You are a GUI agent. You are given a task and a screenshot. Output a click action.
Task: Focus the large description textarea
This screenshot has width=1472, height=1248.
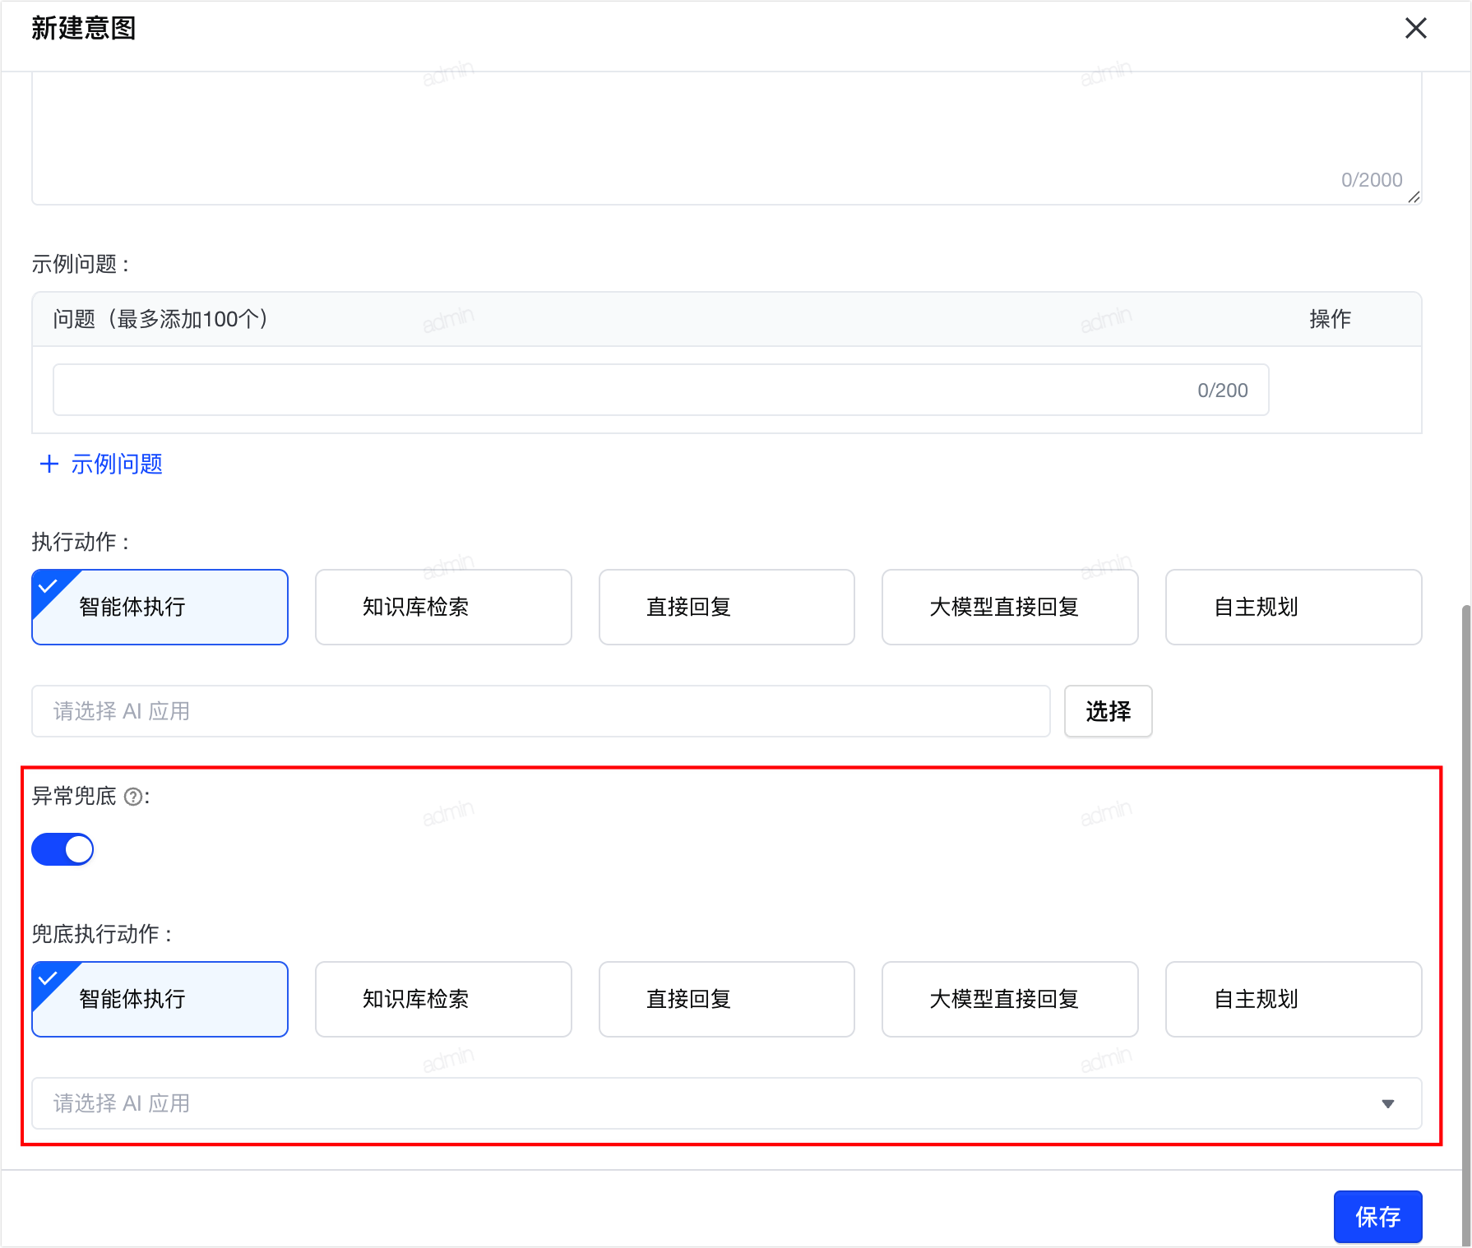727,138
